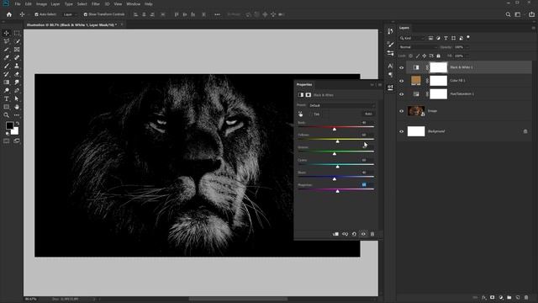Activate the on-image adjustment hand tool
The height and width of the screenshot is (303, 538).
point(301,114)
